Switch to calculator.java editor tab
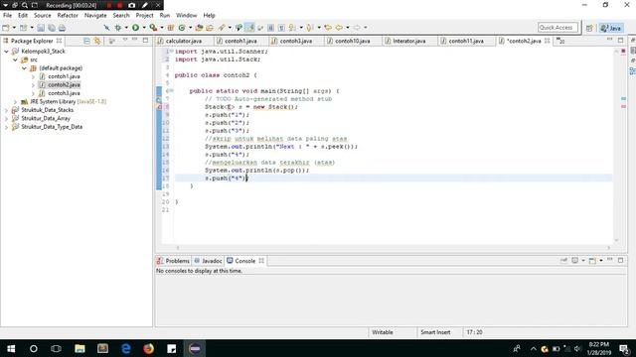This screenshot has height=357, width=636. [x=183, y=41]
